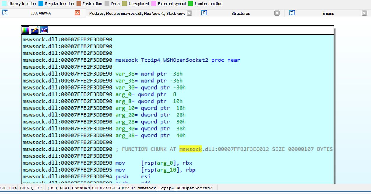Click the Library function color swatch
The height and width of the screenshot is (195, 371).
pyautogui.click(x=4, y=4)
